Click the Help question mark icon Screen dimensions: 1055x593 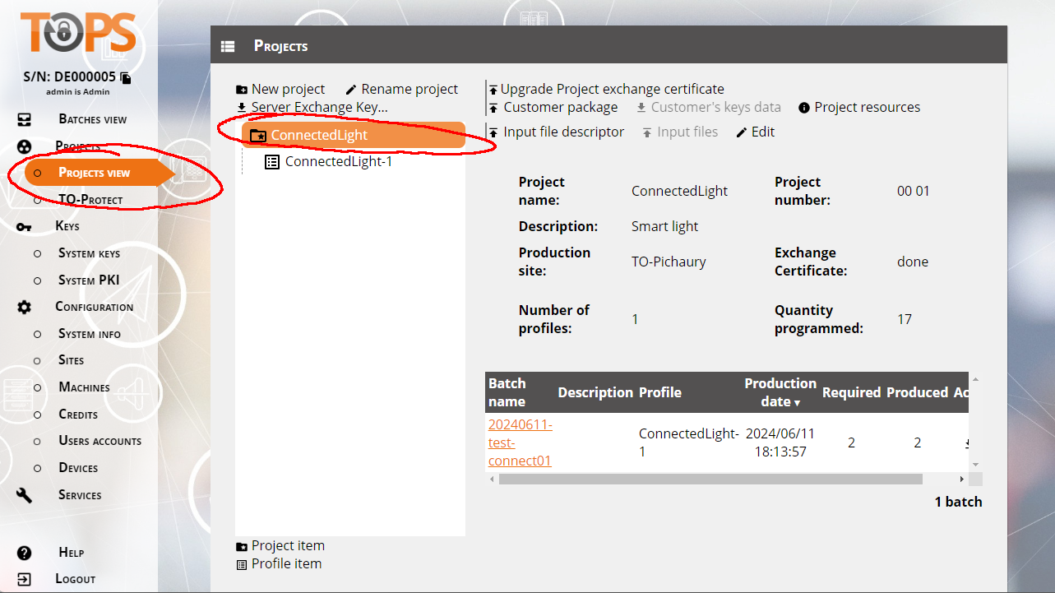pos(25,553)
